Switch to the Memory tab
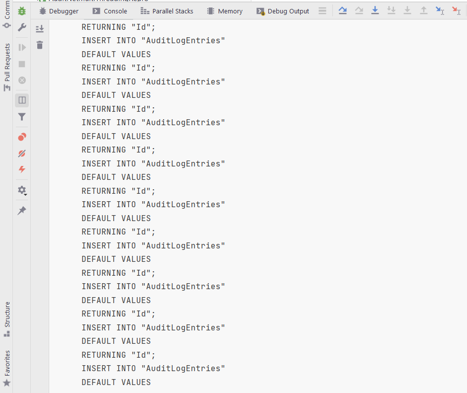 click(x=225, y=10)
